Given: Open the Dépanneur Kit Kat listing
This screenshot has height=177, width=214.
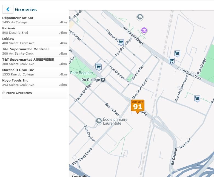Looking at the screenshot, I should click(35, 20).
